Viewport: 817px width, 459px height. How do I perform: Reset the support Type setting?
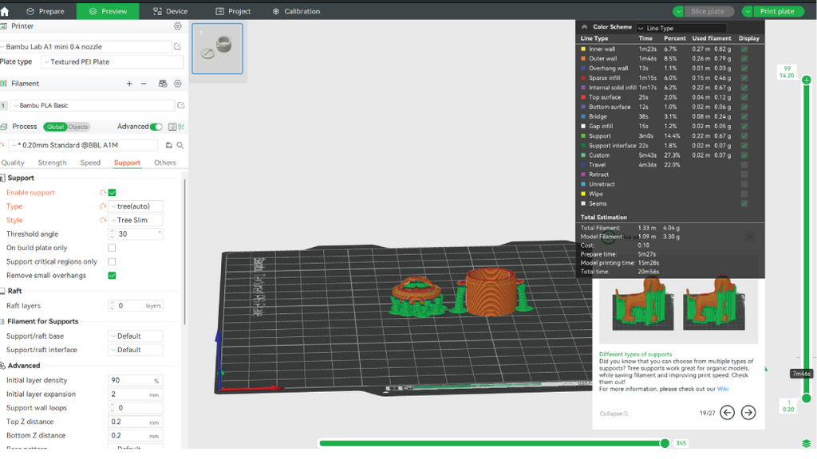[103, 206]
